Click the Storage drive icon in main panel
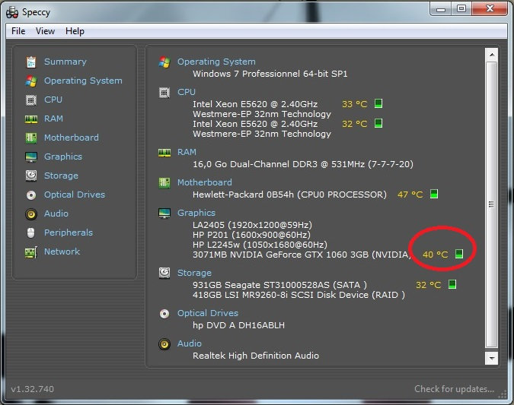The image size is (514, 405). click(x=164, y=273)
